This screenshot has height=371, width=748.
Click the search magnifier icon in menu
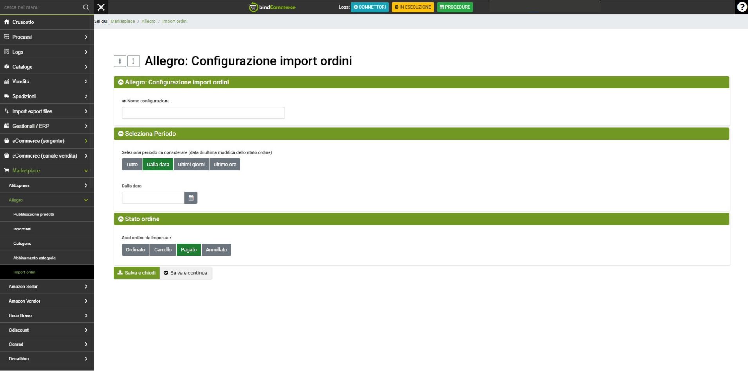click(86, 7)
